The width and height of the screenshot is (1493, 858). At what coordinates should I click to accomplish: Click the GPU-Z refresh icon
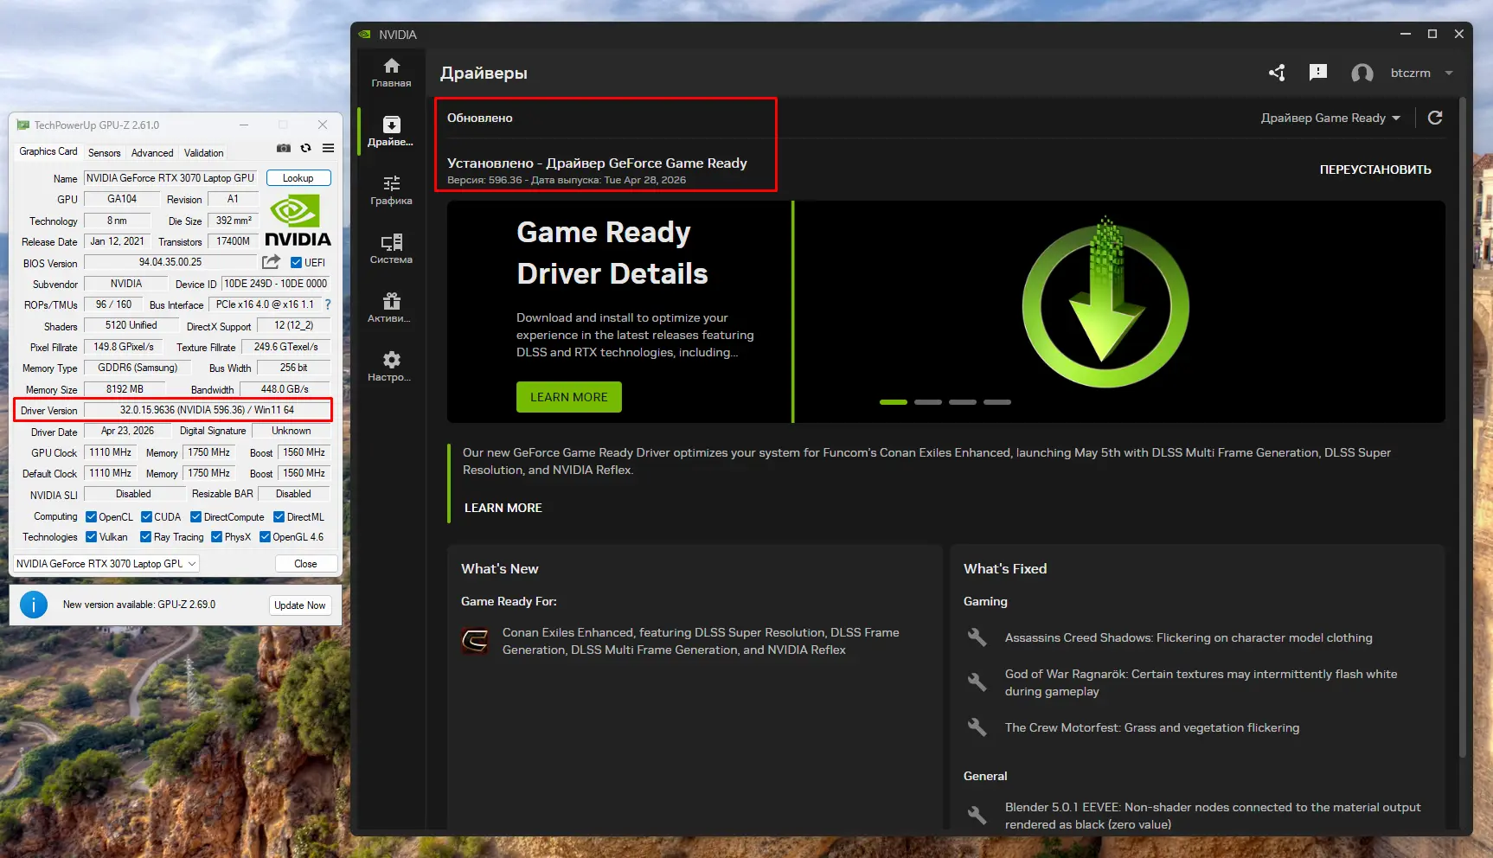coord(305,149)
